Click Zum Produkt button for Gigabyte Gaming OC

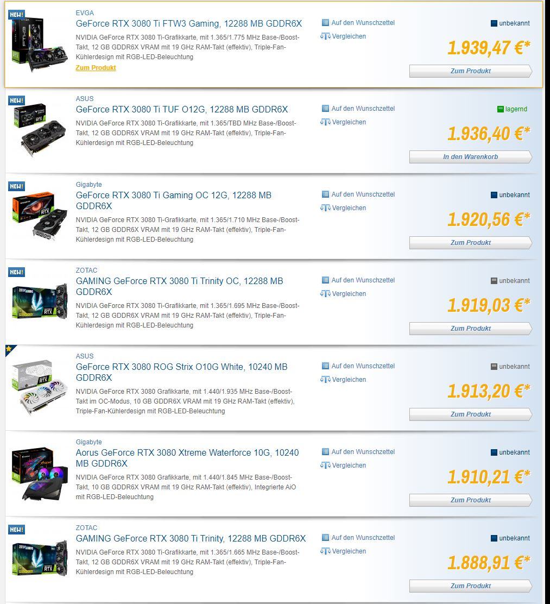pyautogui.click(x=471, y=243)
